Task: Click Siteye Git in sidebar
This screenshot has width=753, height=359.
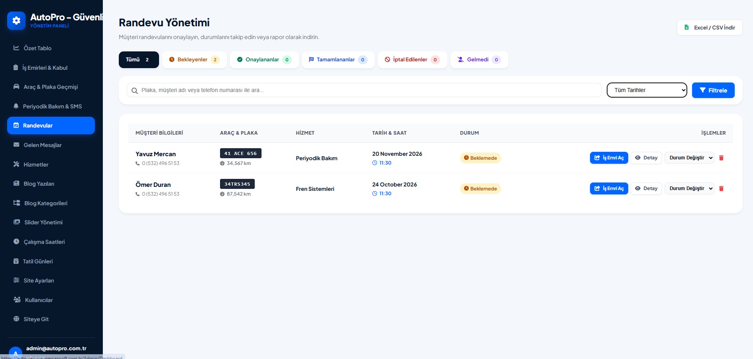Action: point(51,319)
